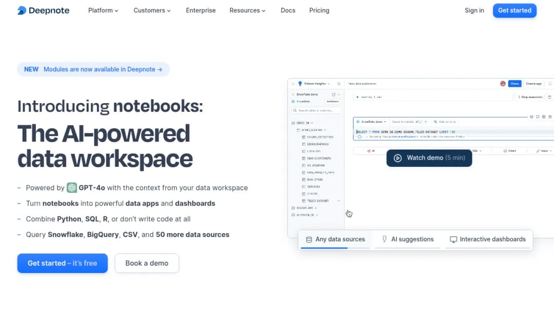Viewport: 554px width, 312px height.
Task: Switch to the Any data sources tab
Action: coord(335,240)
